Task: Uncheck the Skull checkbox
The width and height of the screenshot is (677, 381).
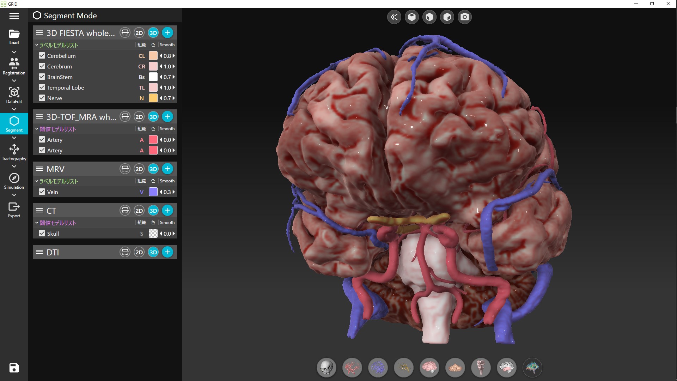Action: point(42,234)
